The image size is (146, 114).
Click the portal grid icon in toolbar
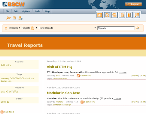tap(100, 15)
